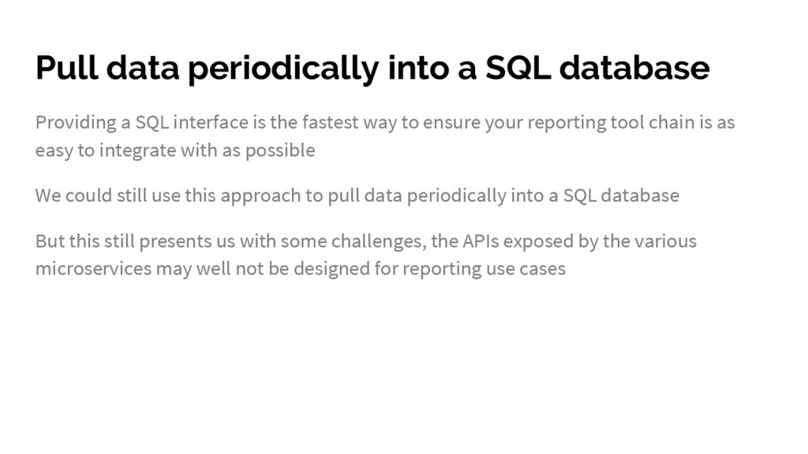Click the word "Pull" in the heading
This screenshot has width=808, height=454.
pos(66,67)
